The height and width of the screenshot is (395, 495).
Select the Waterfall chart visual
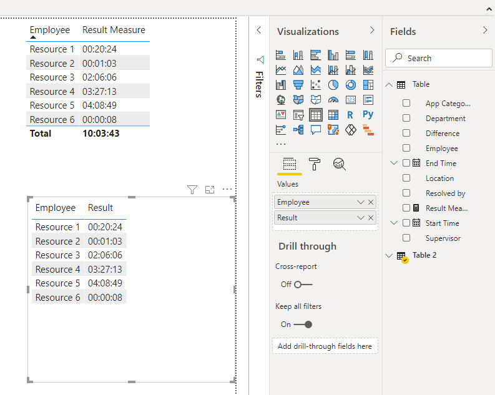(281, 85)
